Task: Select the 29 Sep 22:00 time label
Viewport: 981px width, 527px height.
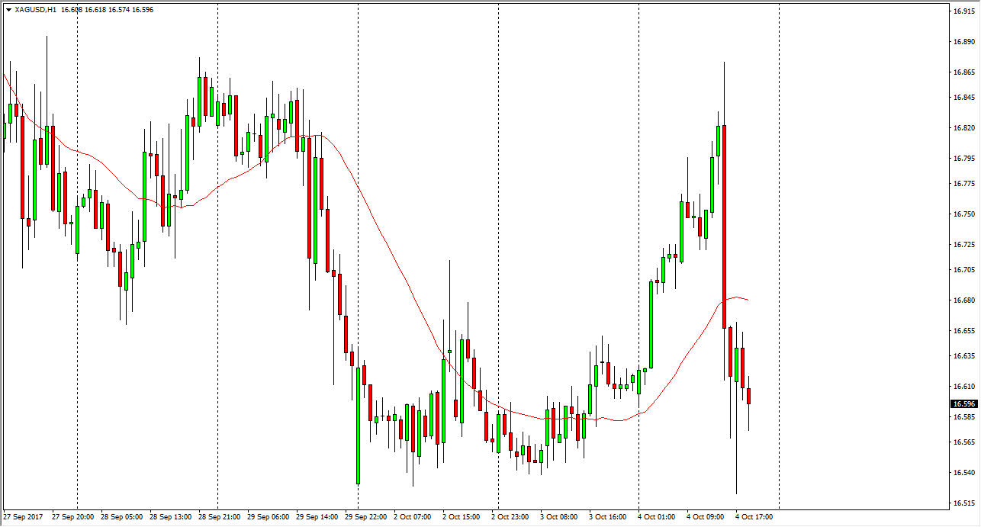Action: tap(366, 517)
